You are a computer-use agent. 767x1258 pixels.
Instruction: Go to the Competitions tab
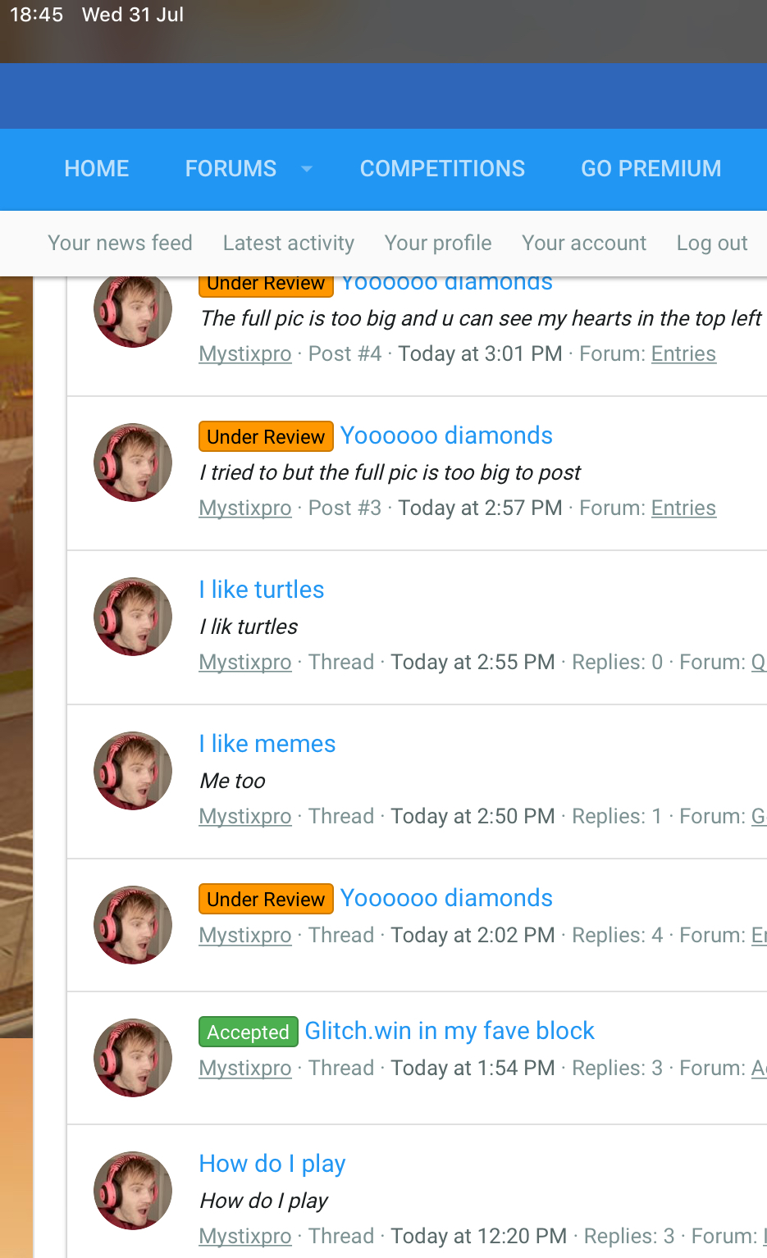(x=442, y=169)
